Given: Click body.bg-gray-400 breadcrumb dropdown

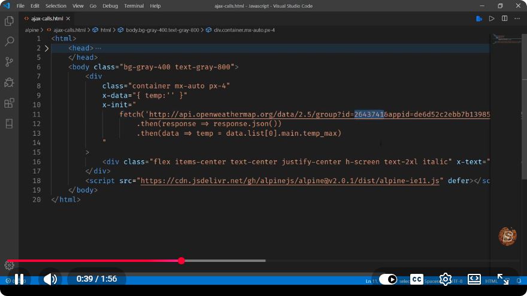Looking at the screenshot, I should (162, 30).
